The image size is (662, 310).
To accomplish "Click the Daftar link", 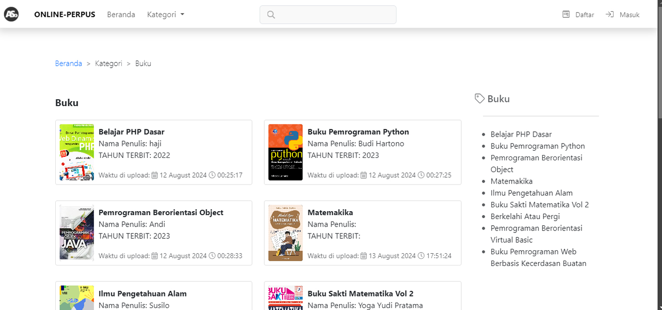I will [584, 15].
